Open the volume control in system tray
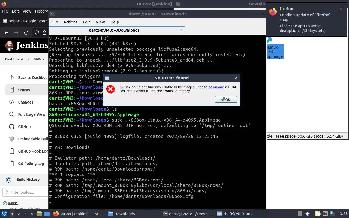Screen dimensions: 349x218 point(307,214)
